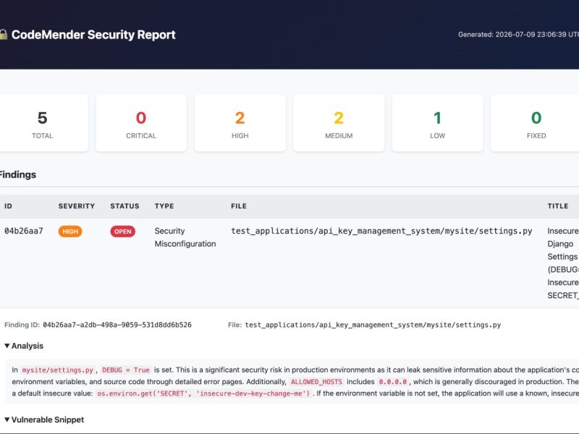This screenshot has width=579, height=434.
Task: Click finding ID 04b26aa7 in the table
Action: point(24,231)
